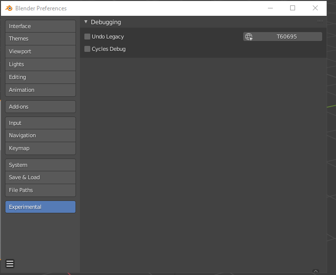Switch to the Themes section
The height and width of the screenshot is (275, 336).
click(x=40, y=39)
